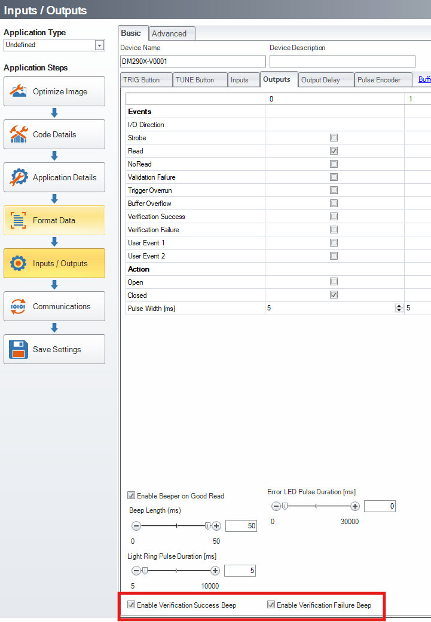
Task: Click the Optimize Image step icon
Action: [x=19, y=92]
